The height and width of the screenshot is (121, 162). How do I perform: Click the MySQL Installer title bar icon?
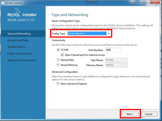tap(3, 3)
